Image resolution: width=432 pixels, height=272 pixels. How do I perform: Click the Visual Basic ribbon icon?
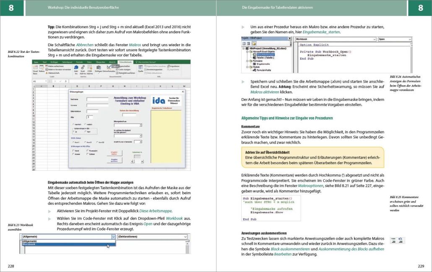(35, 71)
